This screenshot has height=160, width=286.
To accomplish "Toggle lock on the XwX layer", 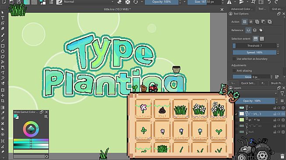I will point(275,132).
